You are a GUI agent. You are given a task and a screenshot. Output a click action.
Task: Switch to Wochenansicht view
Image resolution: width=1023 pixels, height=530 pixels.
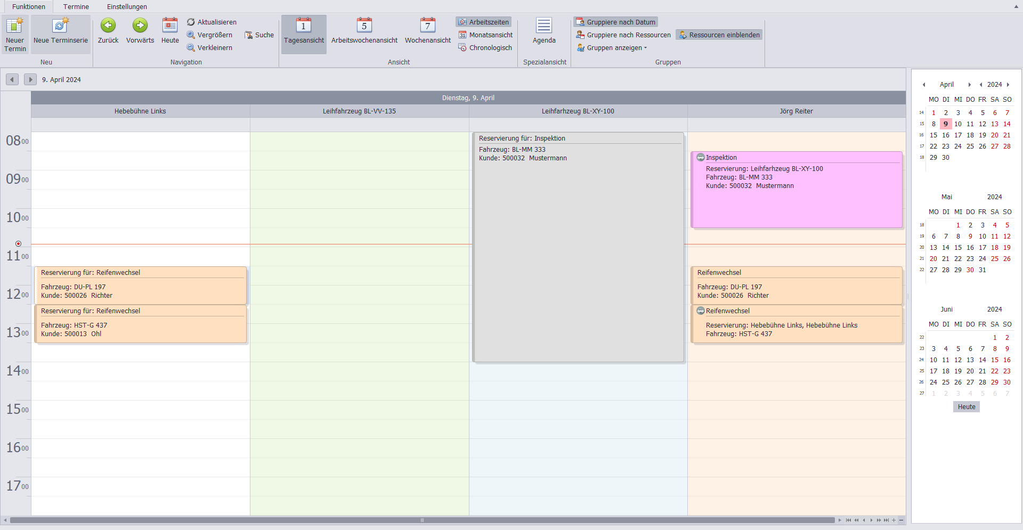(427, 26)
